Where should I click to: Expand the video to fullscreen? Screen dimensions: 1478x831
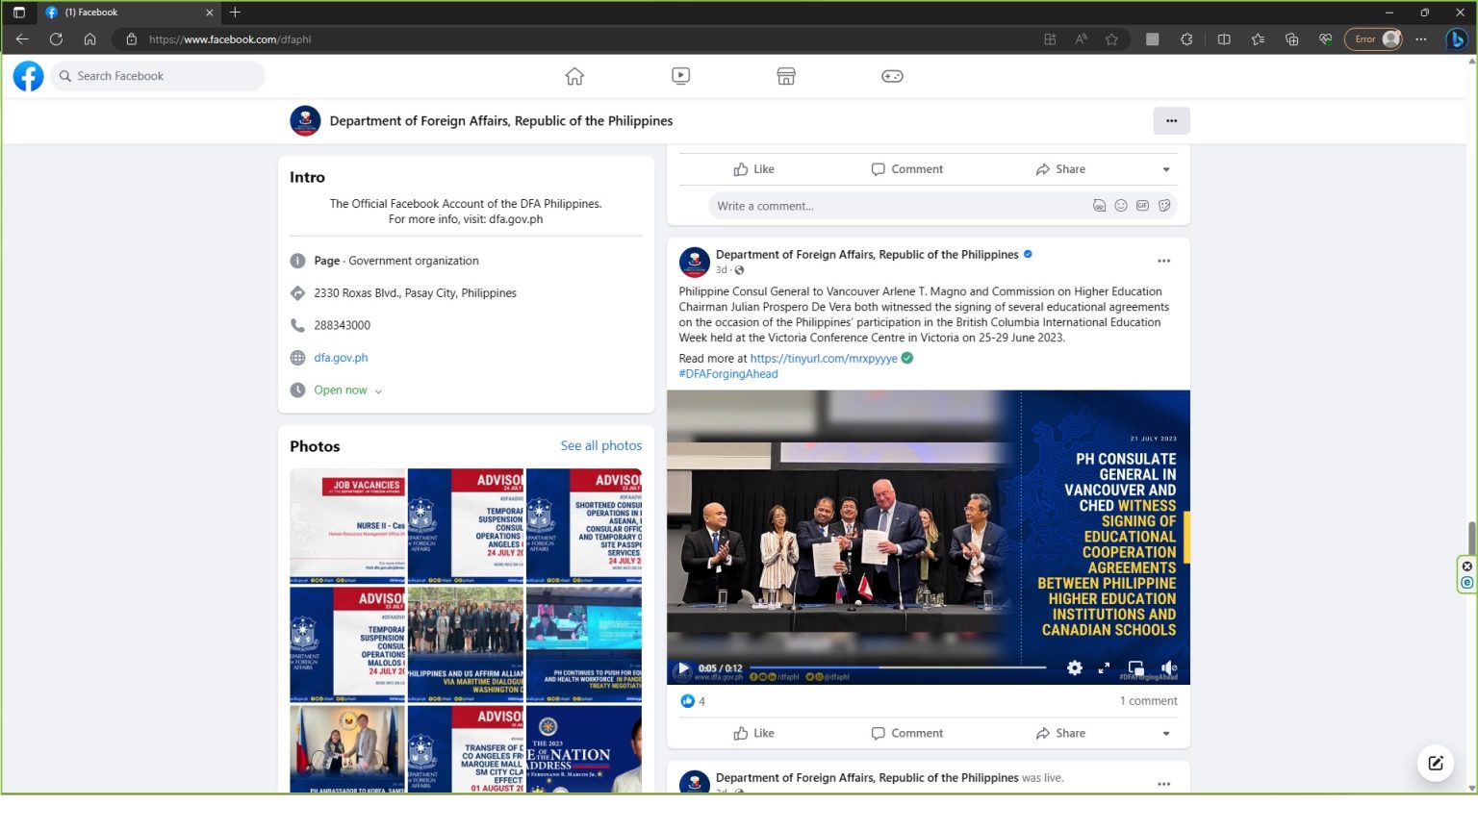(1104, 667)
